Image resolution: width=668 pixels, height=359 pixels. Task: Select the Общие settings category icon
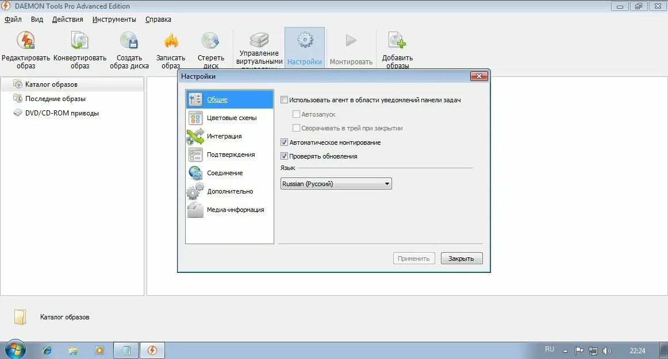click(x=195, y=99)
